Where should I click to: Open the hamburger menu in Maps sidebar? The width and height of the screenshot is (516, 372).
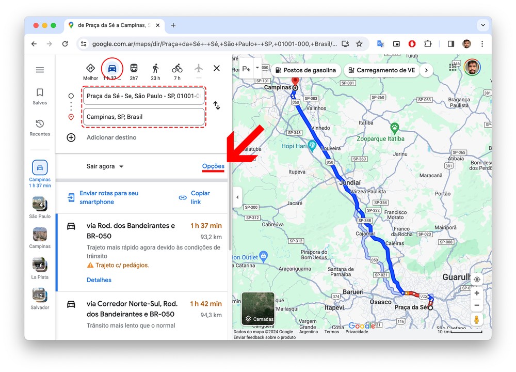coord(40,70)
